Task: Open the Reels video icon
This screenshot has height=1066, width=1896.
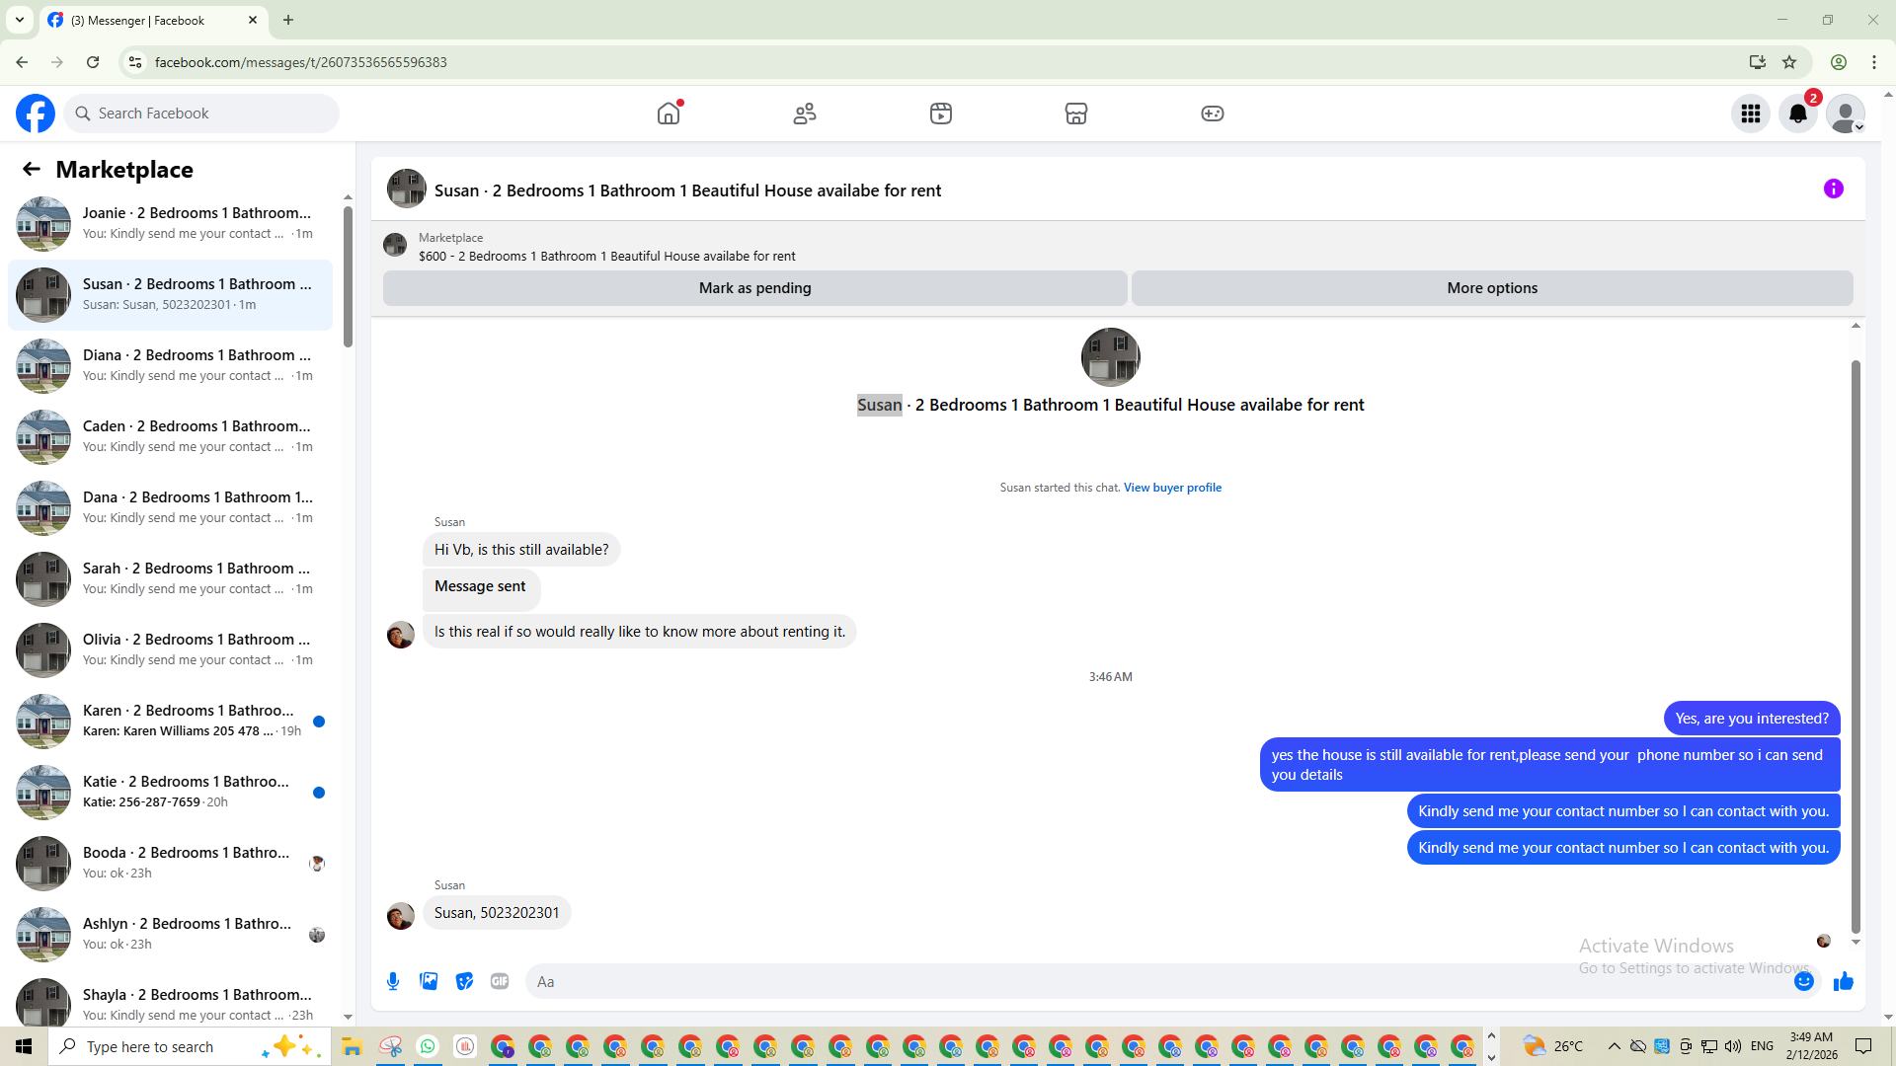Action: pos(941,114)
